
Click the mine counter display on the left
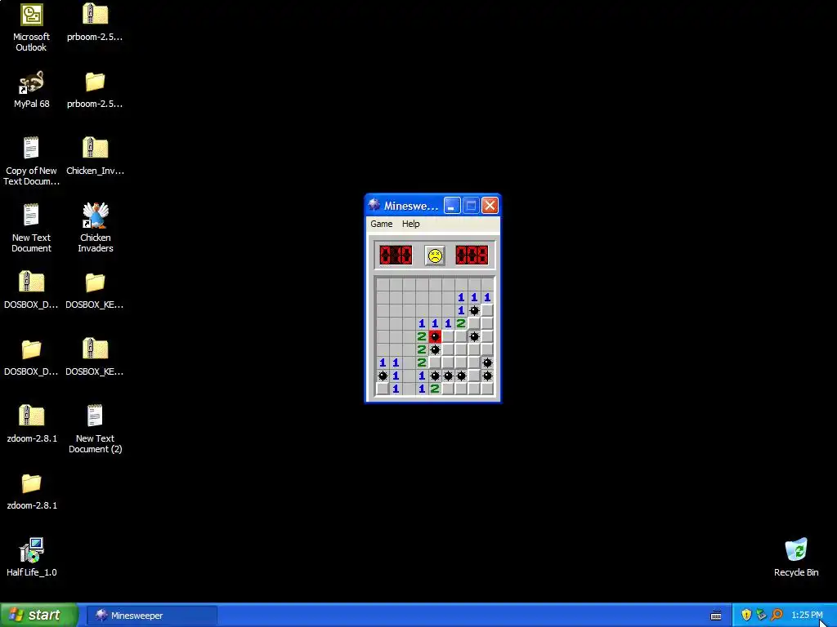click(396, 256)
